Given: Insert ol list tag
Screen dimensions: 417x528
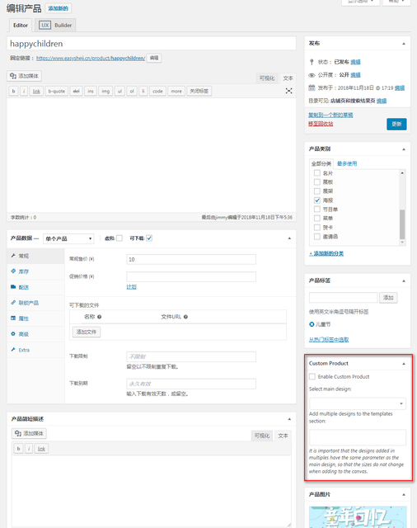Looking at the screenshot, I should (x=132, y=92).
